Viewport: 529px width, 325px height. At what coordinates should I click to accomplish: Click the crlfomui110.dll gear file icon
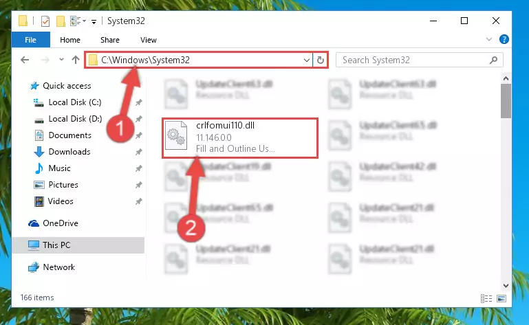(176, 135)
